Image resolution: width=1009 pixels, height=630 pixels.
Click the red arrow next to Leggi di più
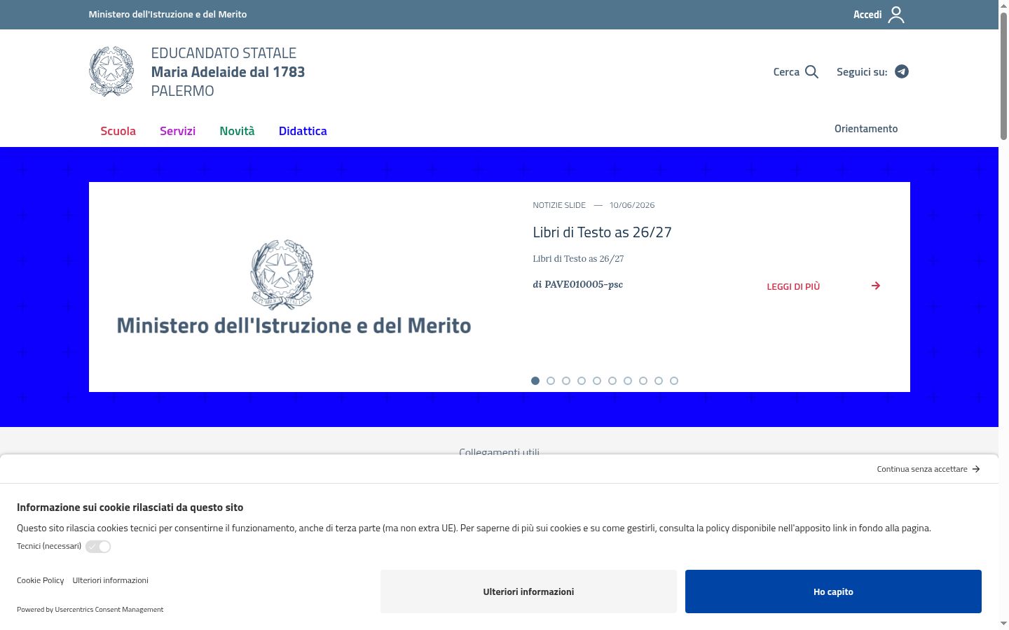876,286
